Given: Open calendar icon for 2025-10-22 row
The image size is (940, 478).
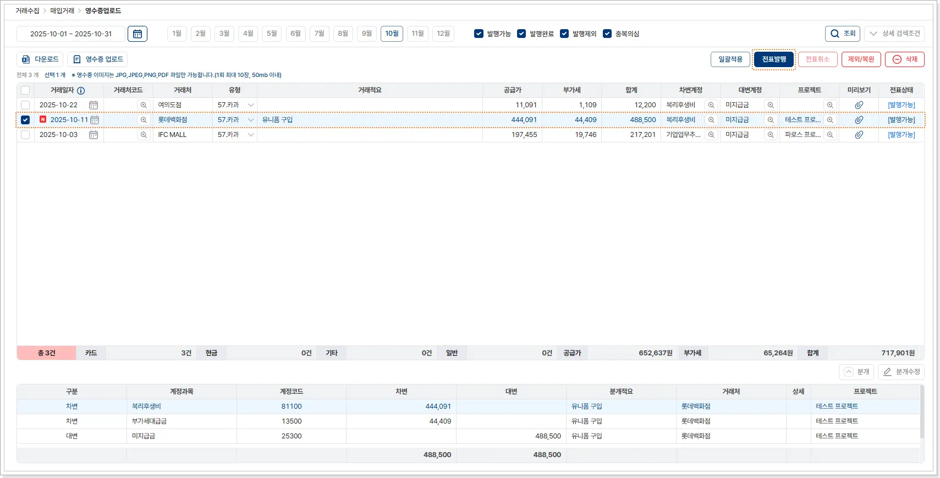Looking at the screenshot, I should pyautogui.click(x=94, y=105).
